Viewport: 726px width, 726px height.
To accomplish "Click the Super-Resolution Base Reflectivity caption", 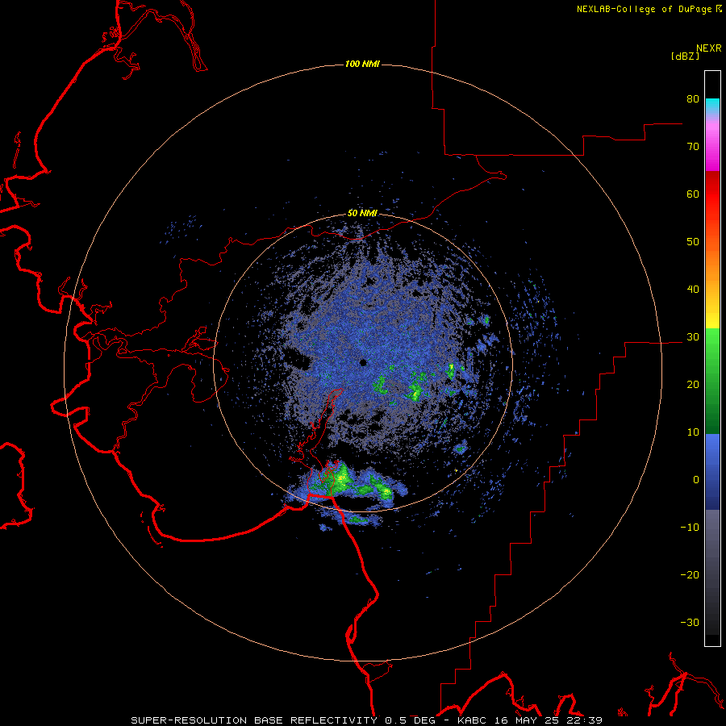I will pos(254,720).
